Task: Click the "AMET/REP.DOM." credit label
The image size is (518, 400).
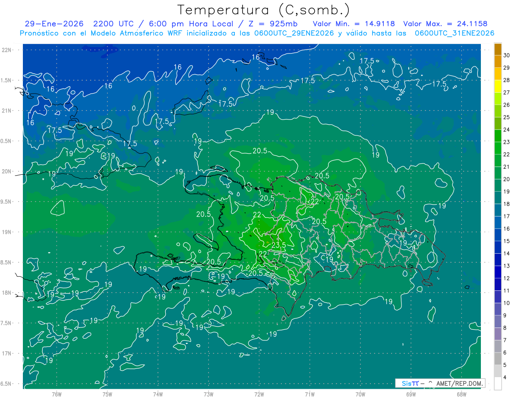Action: click(459, 383)
